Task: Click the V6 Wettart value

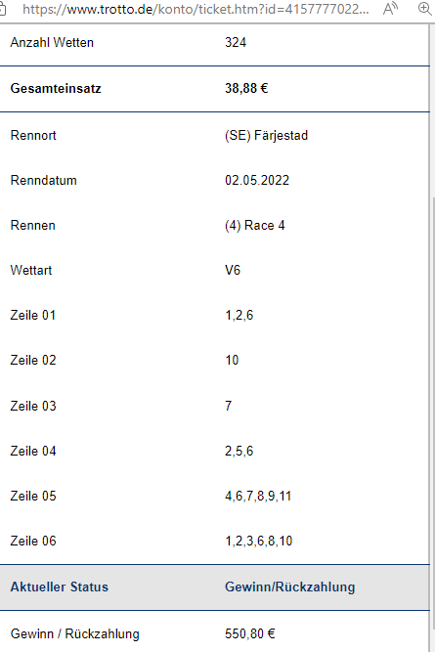Action: (x=233, y=270)
